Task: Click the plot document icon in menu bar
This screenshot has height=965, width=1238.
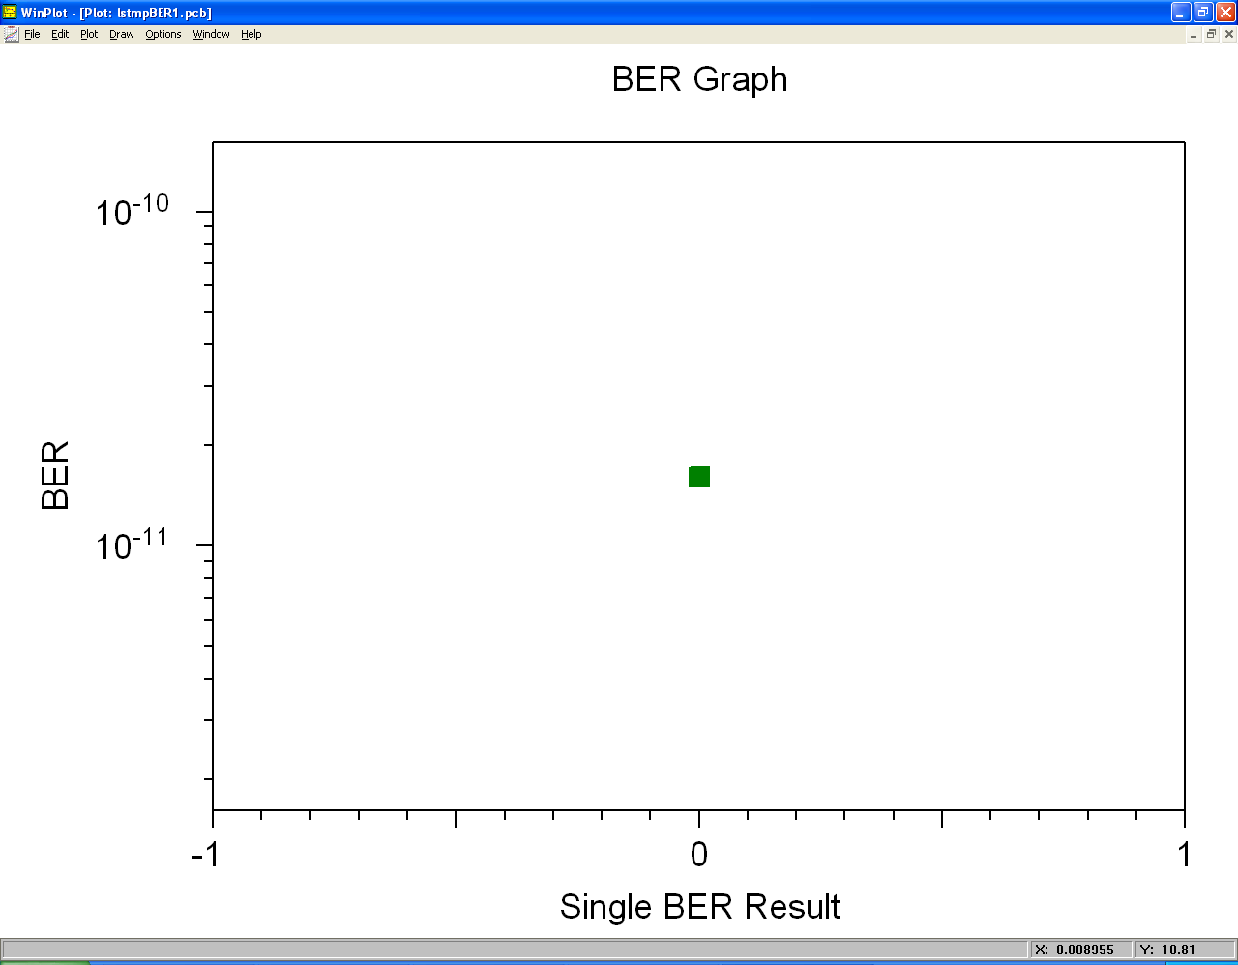Action: (11, 34)
